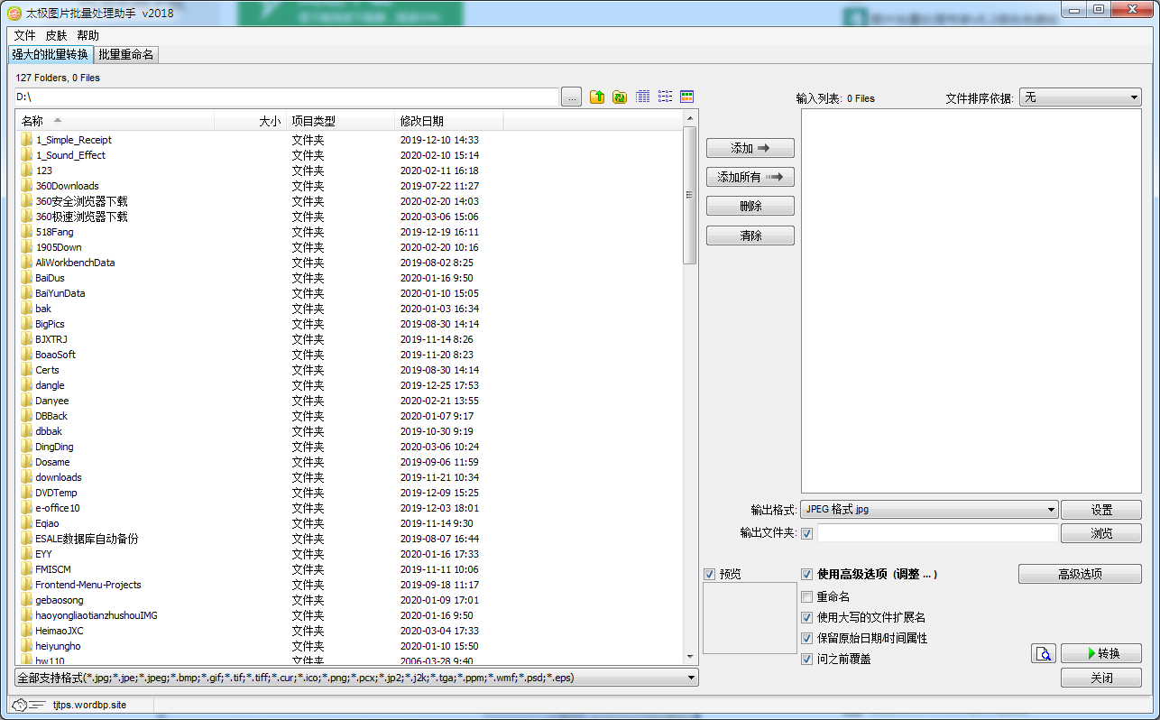
Task: Select the BigPics folder icon
Action: pos(27,324)
